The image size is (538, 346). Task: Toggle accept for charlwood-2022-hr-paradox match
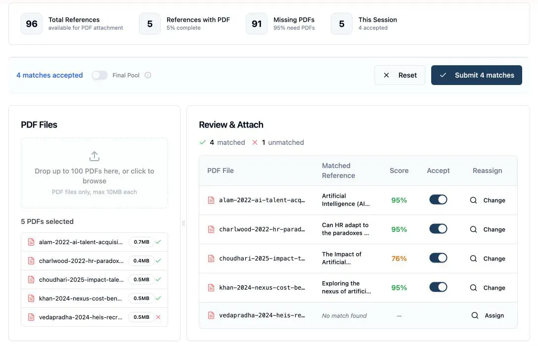[438, 229]
